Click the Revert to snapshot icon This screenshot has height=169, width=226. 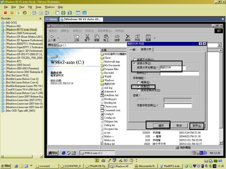[x=41, y=13]
